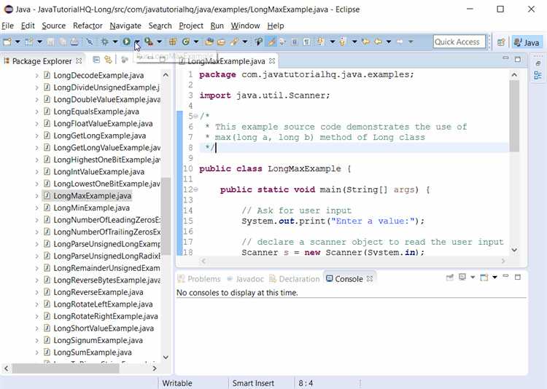Image resolution: width=547 pixels, height=389 pixels.
Task: Open the External Tools dropdown arrow
Action: 160,42
